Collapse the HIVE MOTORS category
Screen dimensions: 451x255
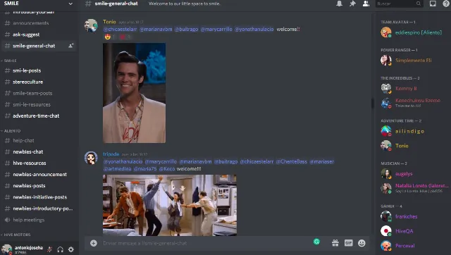(x=16, y=235)
